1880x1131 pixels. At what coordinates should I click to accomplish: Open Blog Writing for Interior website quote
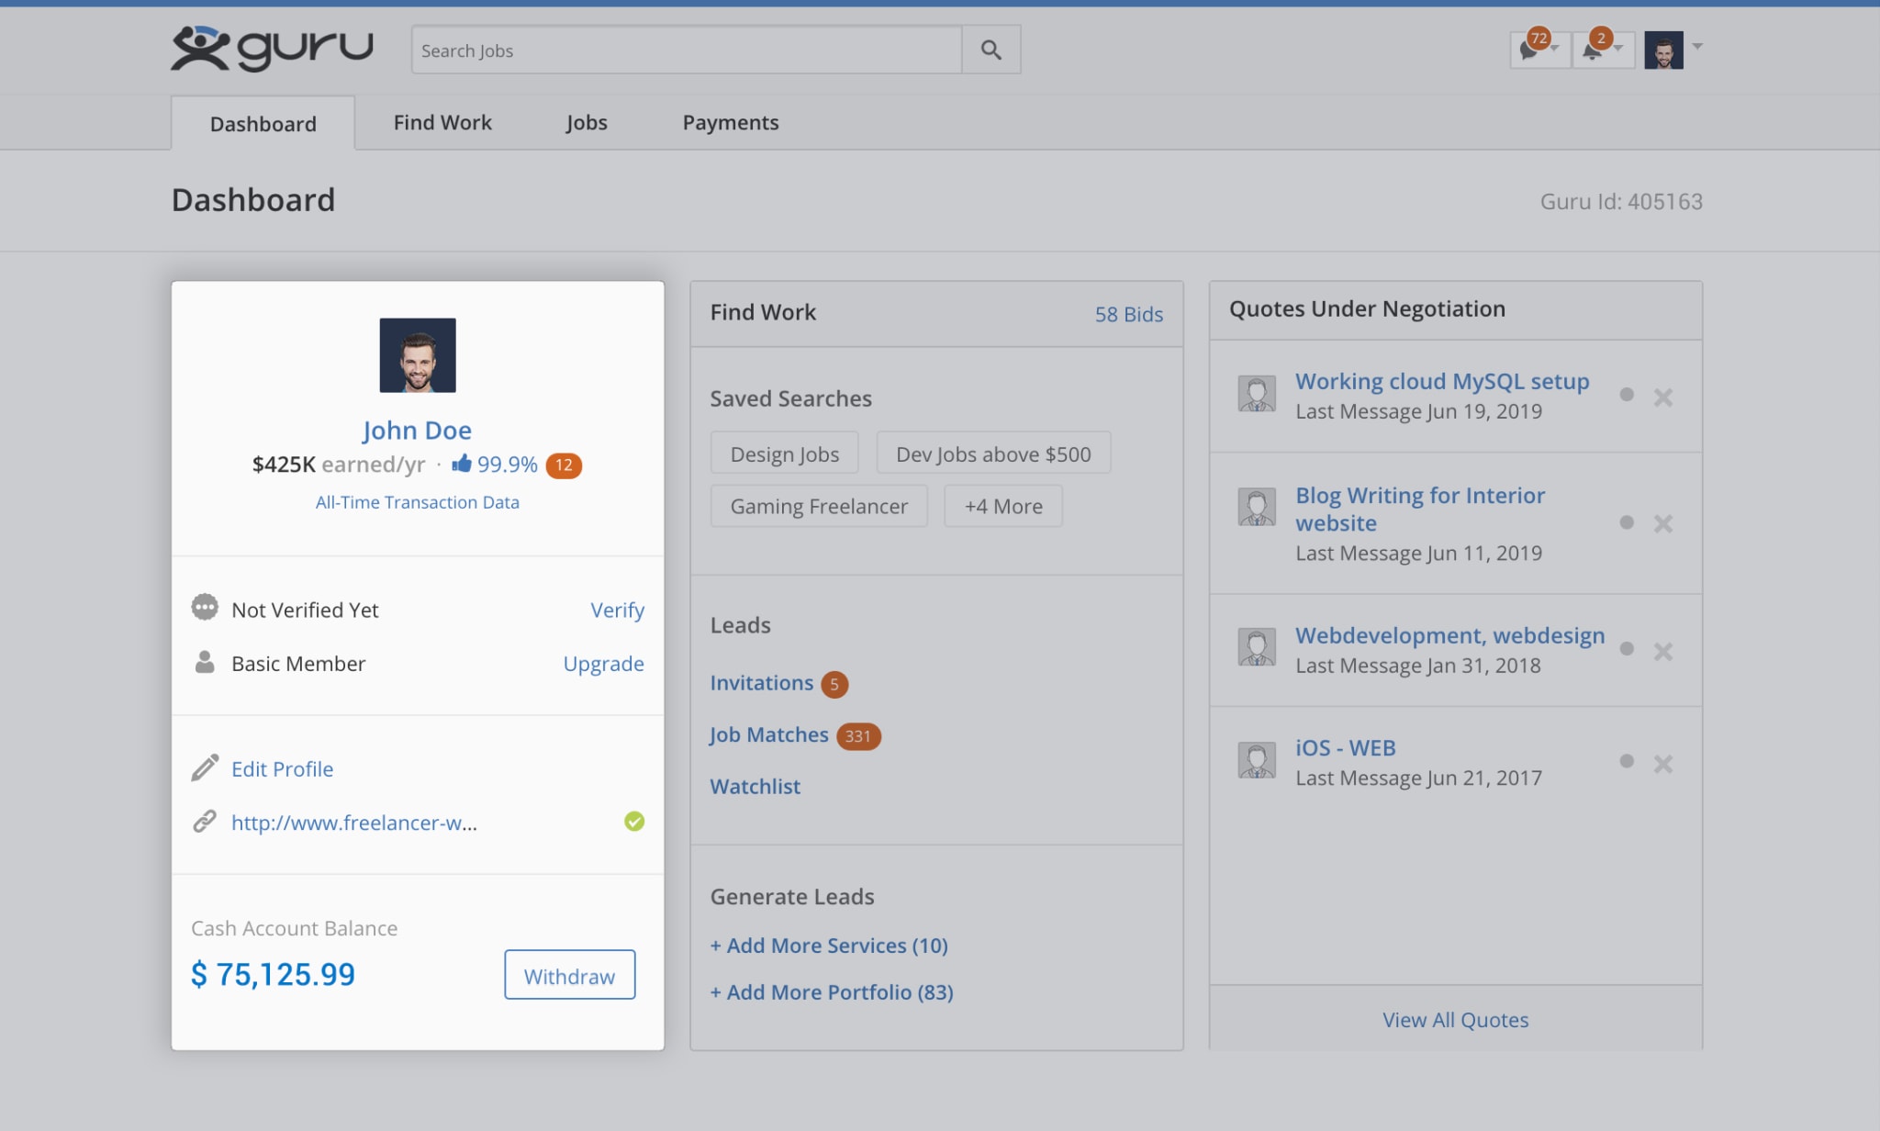[1420, 509]
